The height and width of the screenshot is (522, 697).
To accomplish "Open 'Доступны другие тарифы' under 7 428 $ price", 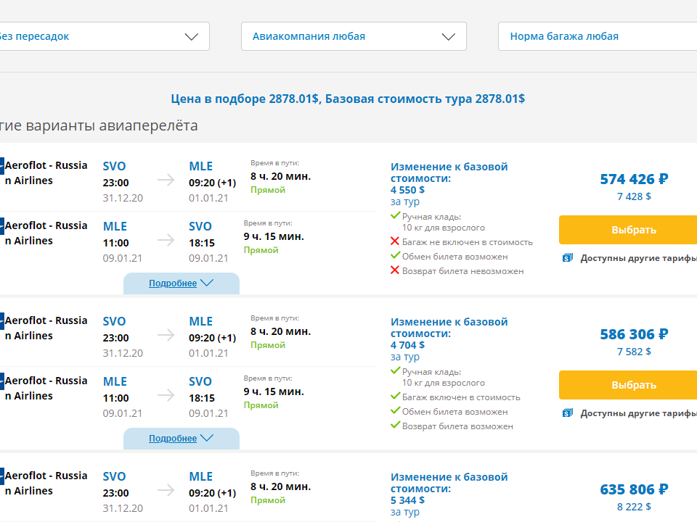I will (638, 258).
